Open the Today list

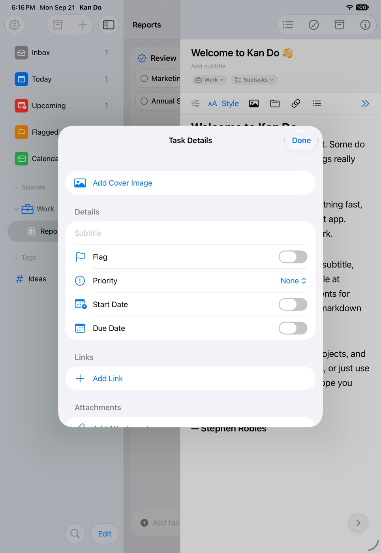point(62,79)
